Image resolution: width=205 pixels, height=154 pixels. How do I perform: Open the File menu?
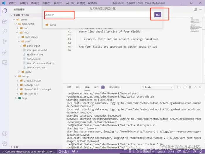[12, 3]
